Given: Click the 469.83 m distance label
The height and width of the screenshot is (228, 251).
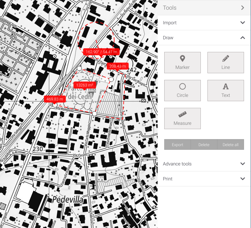Looking at the screenshot, I should (55, 99).
